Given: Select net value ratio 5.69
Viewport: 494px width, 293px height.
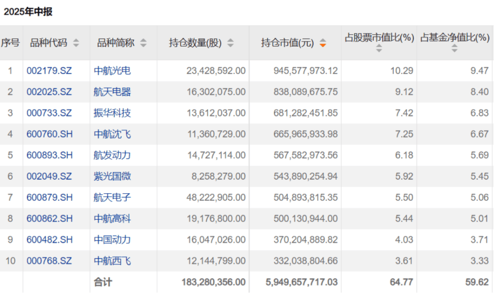Looking at the screenshot, I should click(x=479, y=155).
